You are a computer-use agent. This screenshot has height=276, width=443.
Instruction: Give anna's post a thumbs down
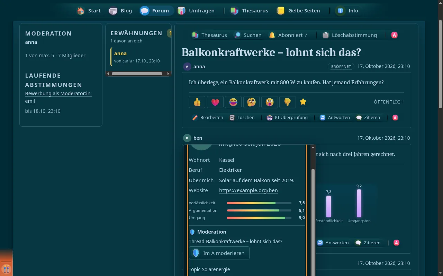287,102
